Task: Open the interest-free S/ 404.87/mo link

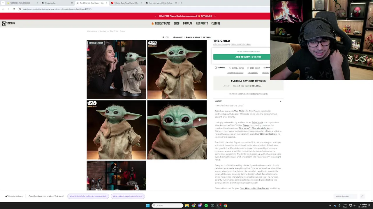Action: (x=256, y=86)
